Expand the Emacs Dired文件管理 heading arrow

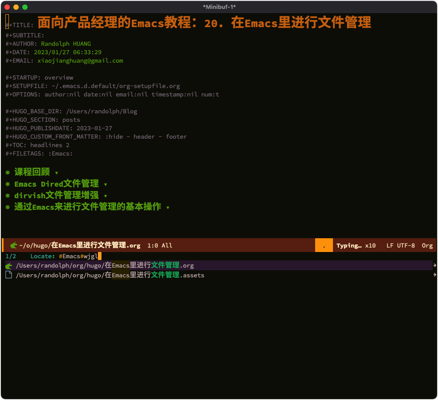[105, 184]
